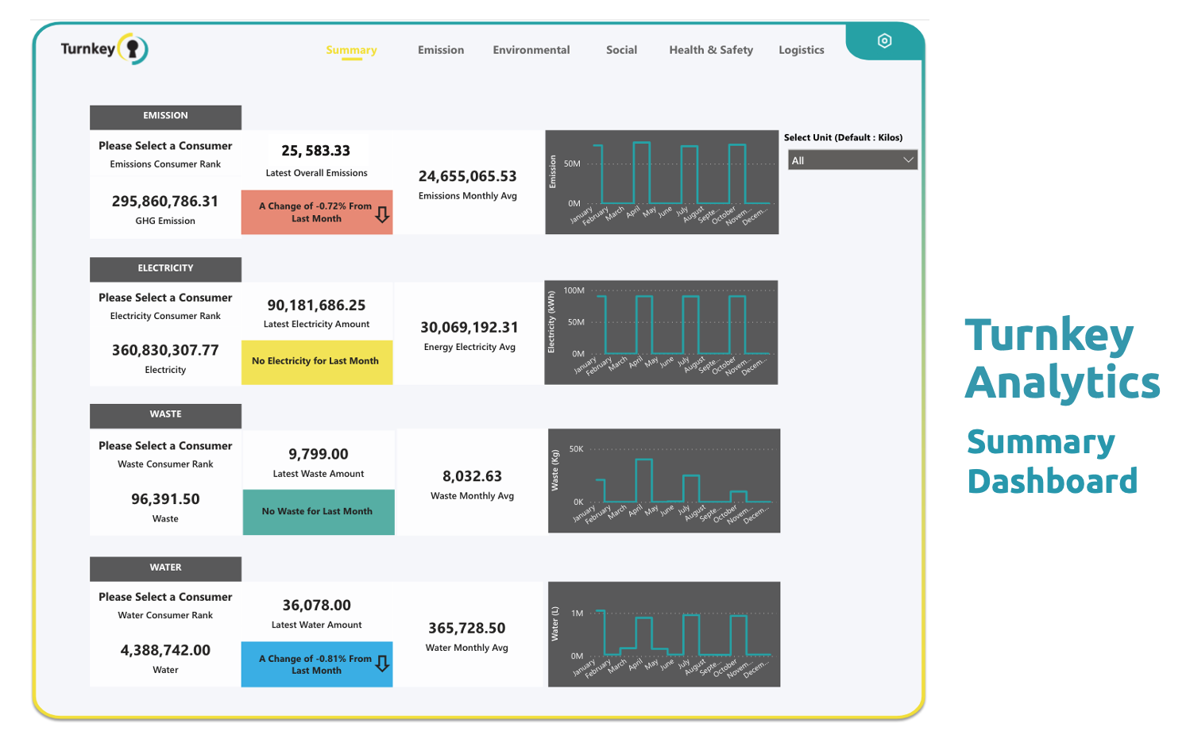This screenshot has height=754, width=1190.
Task: Switch to Health & Safety tab
Action: click(711, 50)
